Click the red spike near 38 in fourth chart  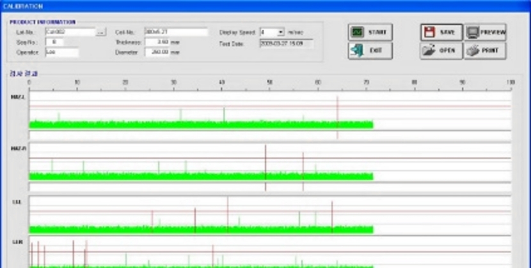[x=212, y=256]
